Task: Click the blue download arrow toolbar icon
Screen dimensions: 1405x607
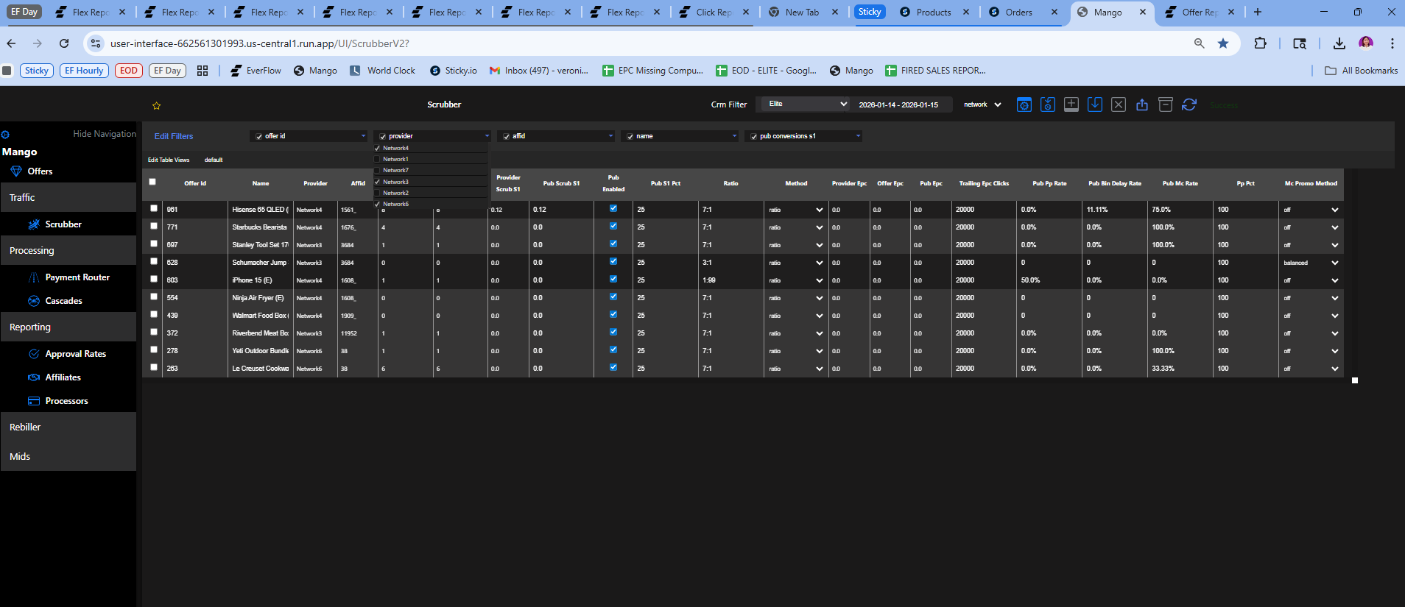Action: (1094, 104)
